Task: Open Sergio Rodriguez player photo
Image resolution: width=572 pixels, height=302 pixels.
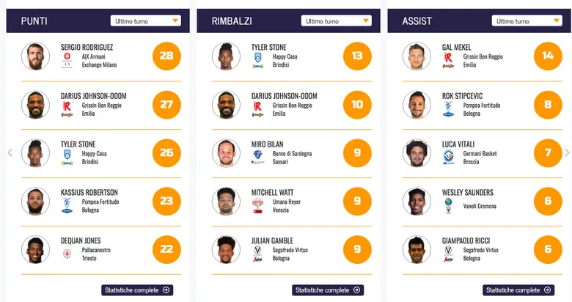Action: [35, 56]
